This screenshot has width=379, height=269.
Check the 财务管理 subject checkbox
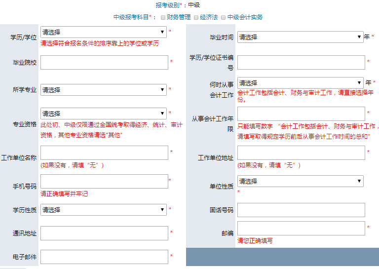click(x=163, y=17)
